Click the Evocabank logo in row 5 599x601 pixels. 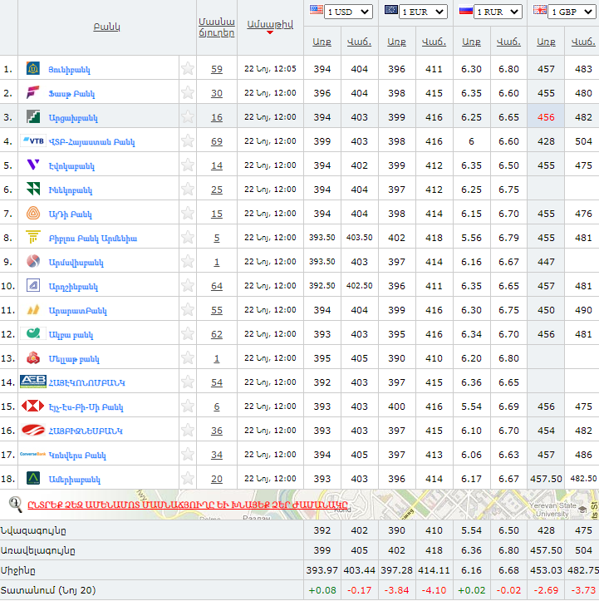pos(33,165)
